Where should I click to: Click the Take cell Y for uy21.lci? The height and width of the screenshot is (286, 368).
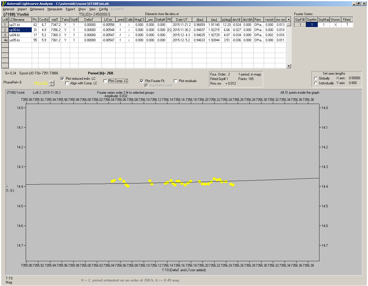(x=65, y=25)
